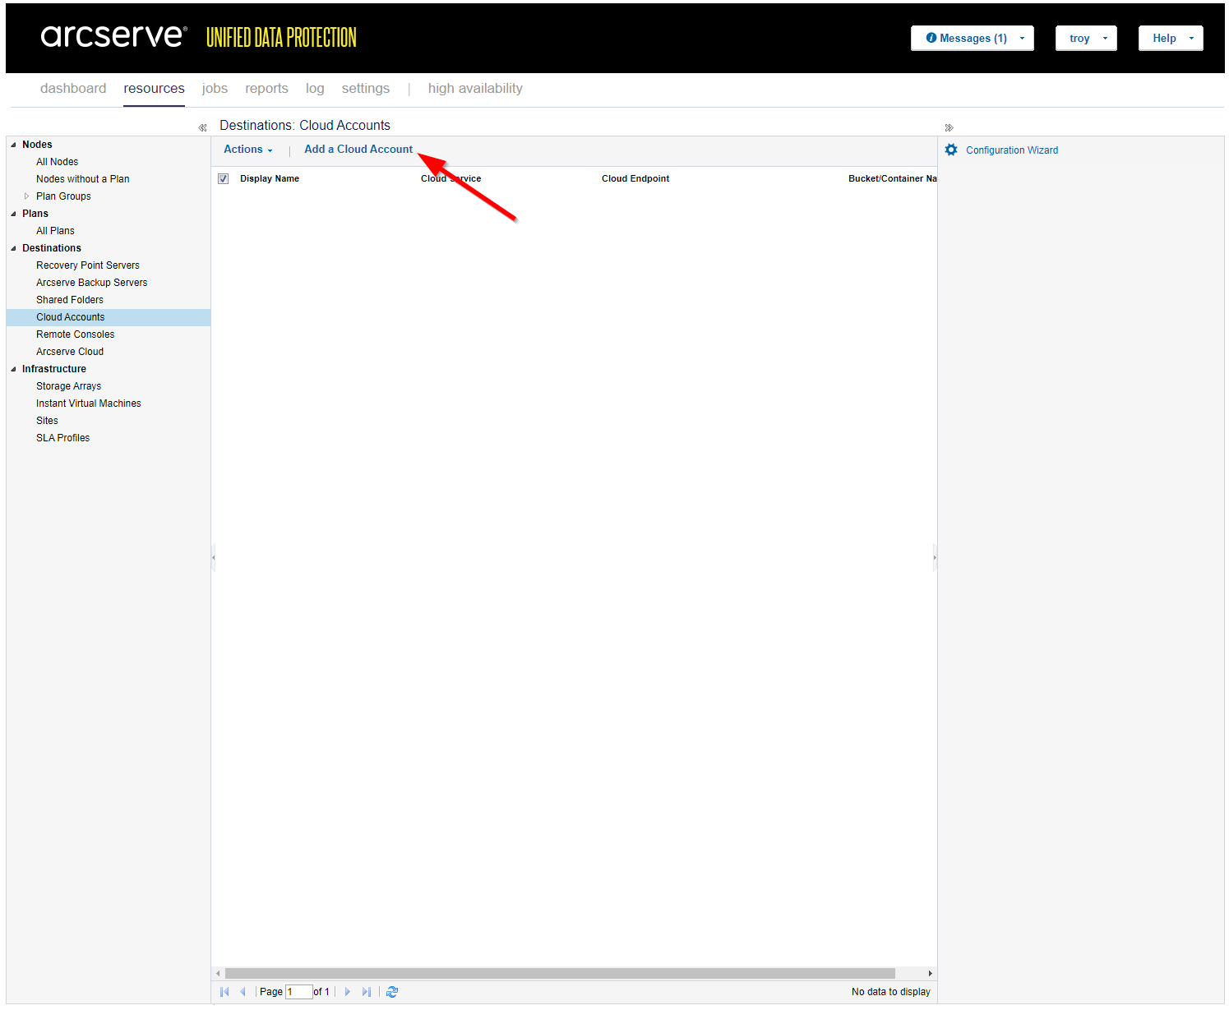Sort by the Display Name column header
Screen dimensions: 1229x1010
[x=270, y=178]
